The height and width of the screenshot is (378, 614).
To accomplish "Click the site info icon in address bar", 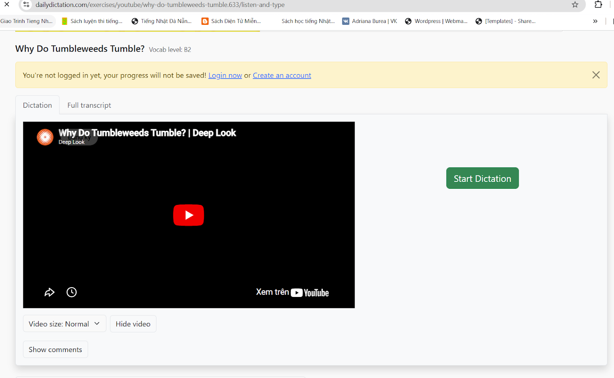I will pyautogui.click(x=26, y=5).
